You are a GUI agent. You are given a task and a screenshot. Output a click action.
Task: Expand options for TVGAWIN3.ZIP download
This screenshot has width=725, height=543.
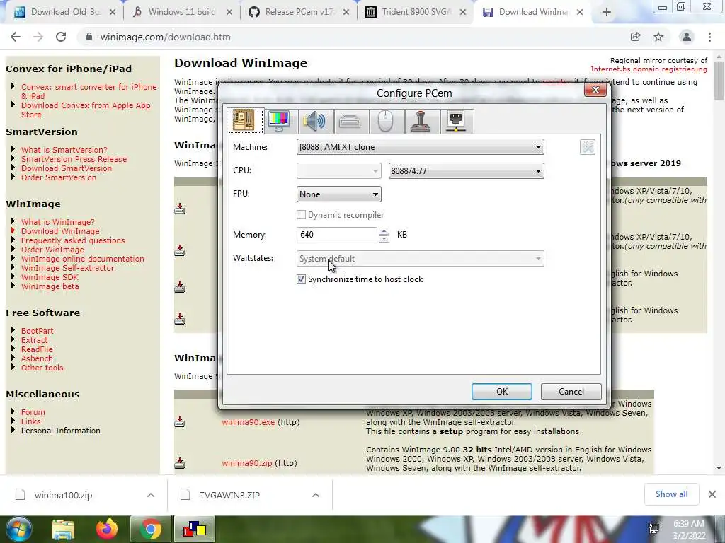(316, 495)
